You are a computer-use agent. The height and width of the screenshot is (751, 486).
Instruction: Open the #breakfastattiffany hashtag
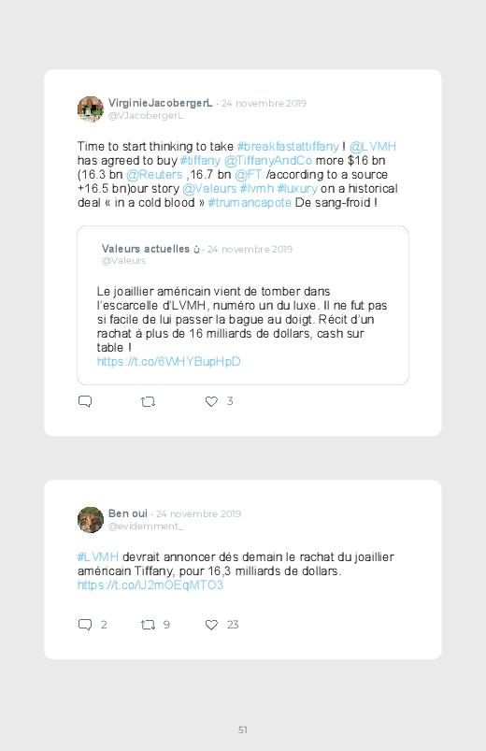[x=288, y=147]
